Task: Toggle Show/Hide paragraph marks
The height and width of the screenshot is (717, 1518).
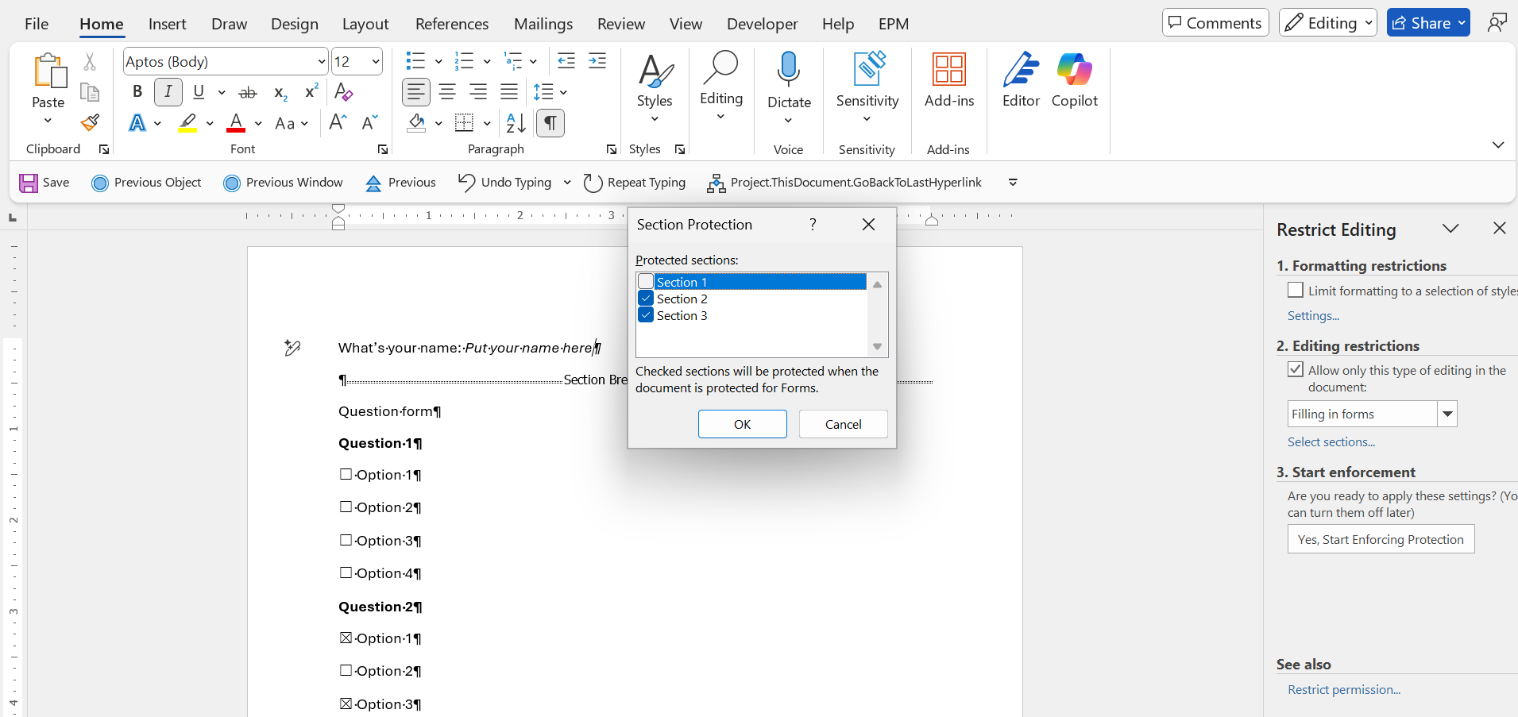Action: (550, 123)
